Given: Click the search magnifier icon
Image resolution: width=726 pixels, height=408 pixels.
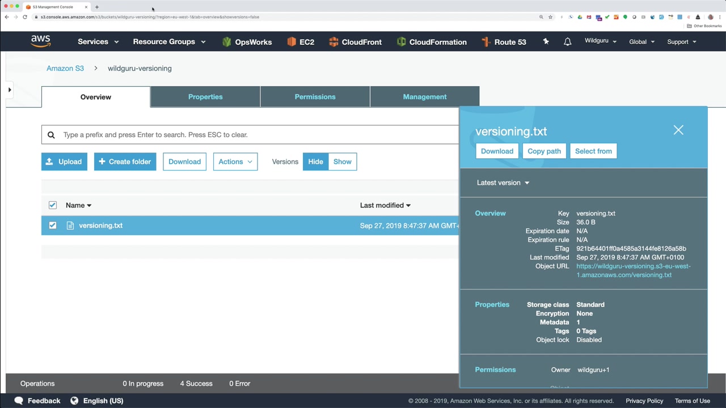Looking at the screenshot, I should (51, 135).
